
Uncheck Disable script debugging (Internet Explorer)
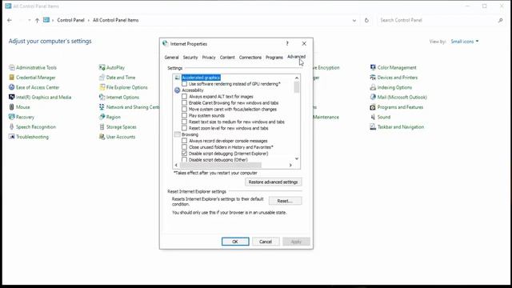pyautogui.click(x=185, y=154)
